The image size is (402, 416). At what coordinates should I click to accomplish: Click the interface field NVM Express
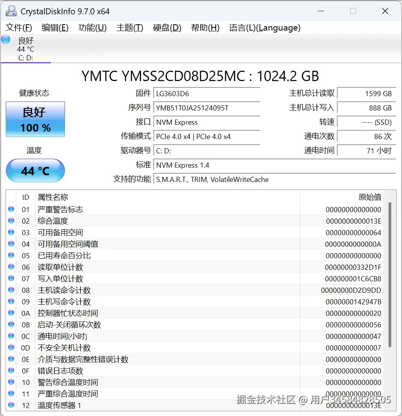point(207,122)
